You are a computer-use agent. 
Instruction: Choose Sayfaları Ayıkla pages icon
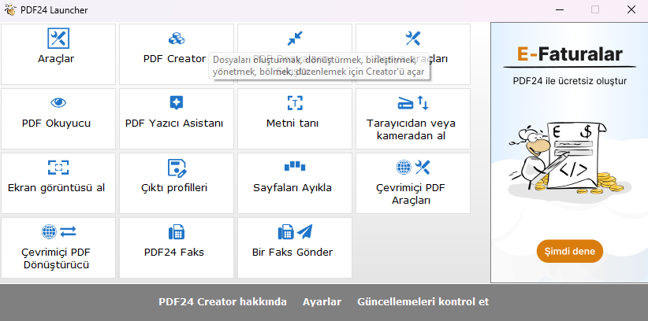295,166
